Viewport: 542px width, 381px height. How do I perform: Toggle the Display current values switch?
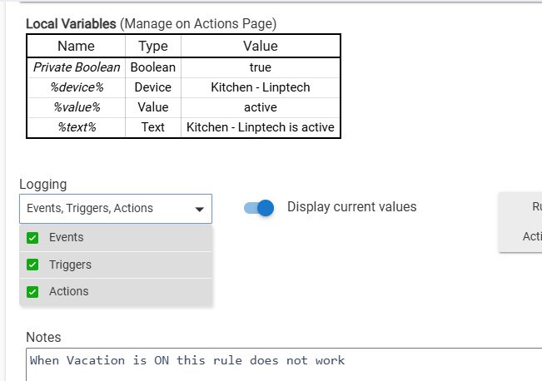point(259,208)
